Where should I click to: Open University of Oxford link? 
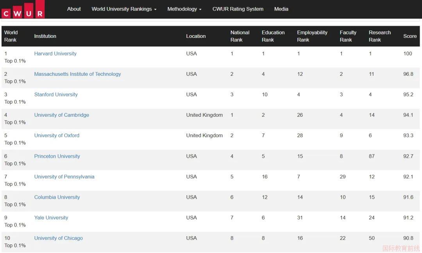(x=57, y=135)
